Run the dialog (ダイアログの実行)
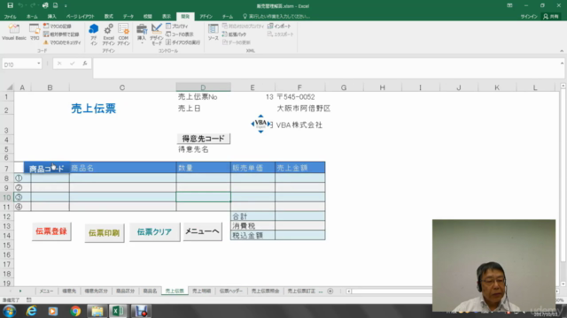Image resolution: width=567 pixels, height=318 pixels. [183, 42]
